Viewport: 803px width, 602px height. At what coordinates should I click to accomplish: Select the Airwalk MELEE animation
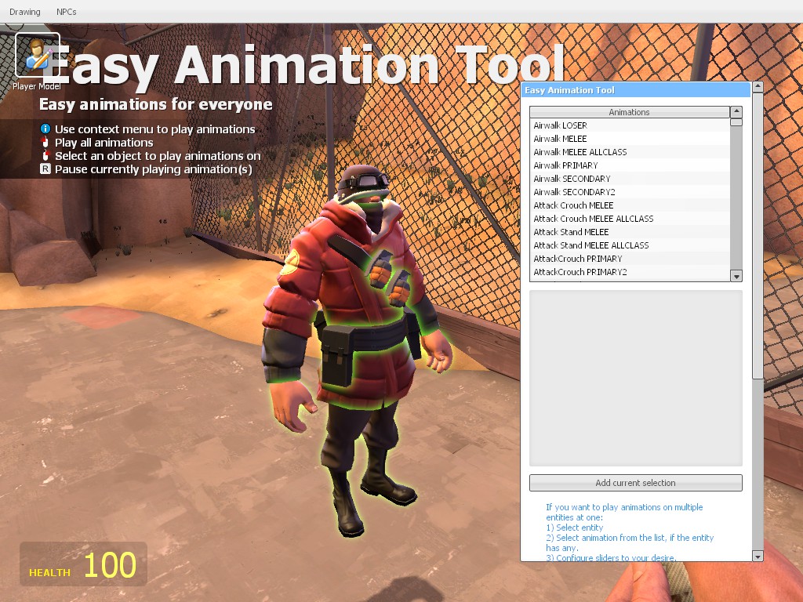tap(630, 139)
